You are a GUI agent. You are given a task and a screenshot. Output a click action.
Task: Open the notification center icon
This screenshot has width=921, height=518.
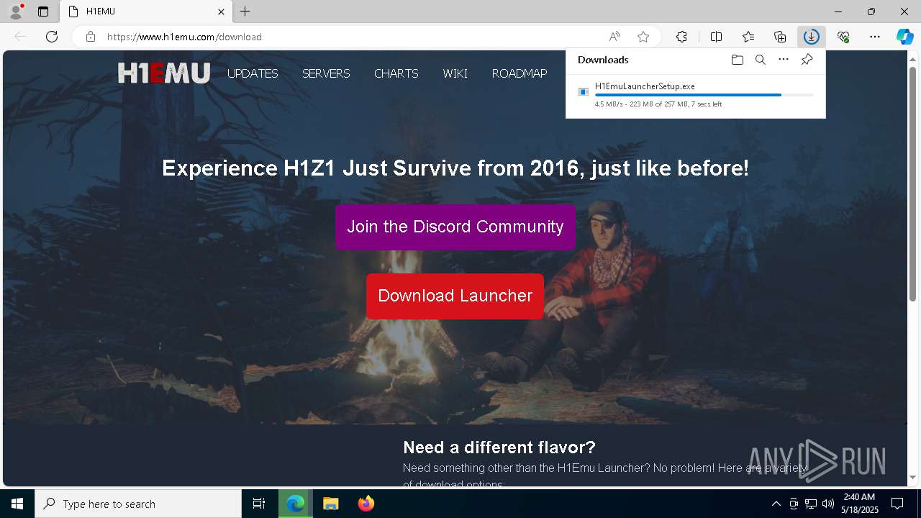pyautogui.click(x=897, y=504)
